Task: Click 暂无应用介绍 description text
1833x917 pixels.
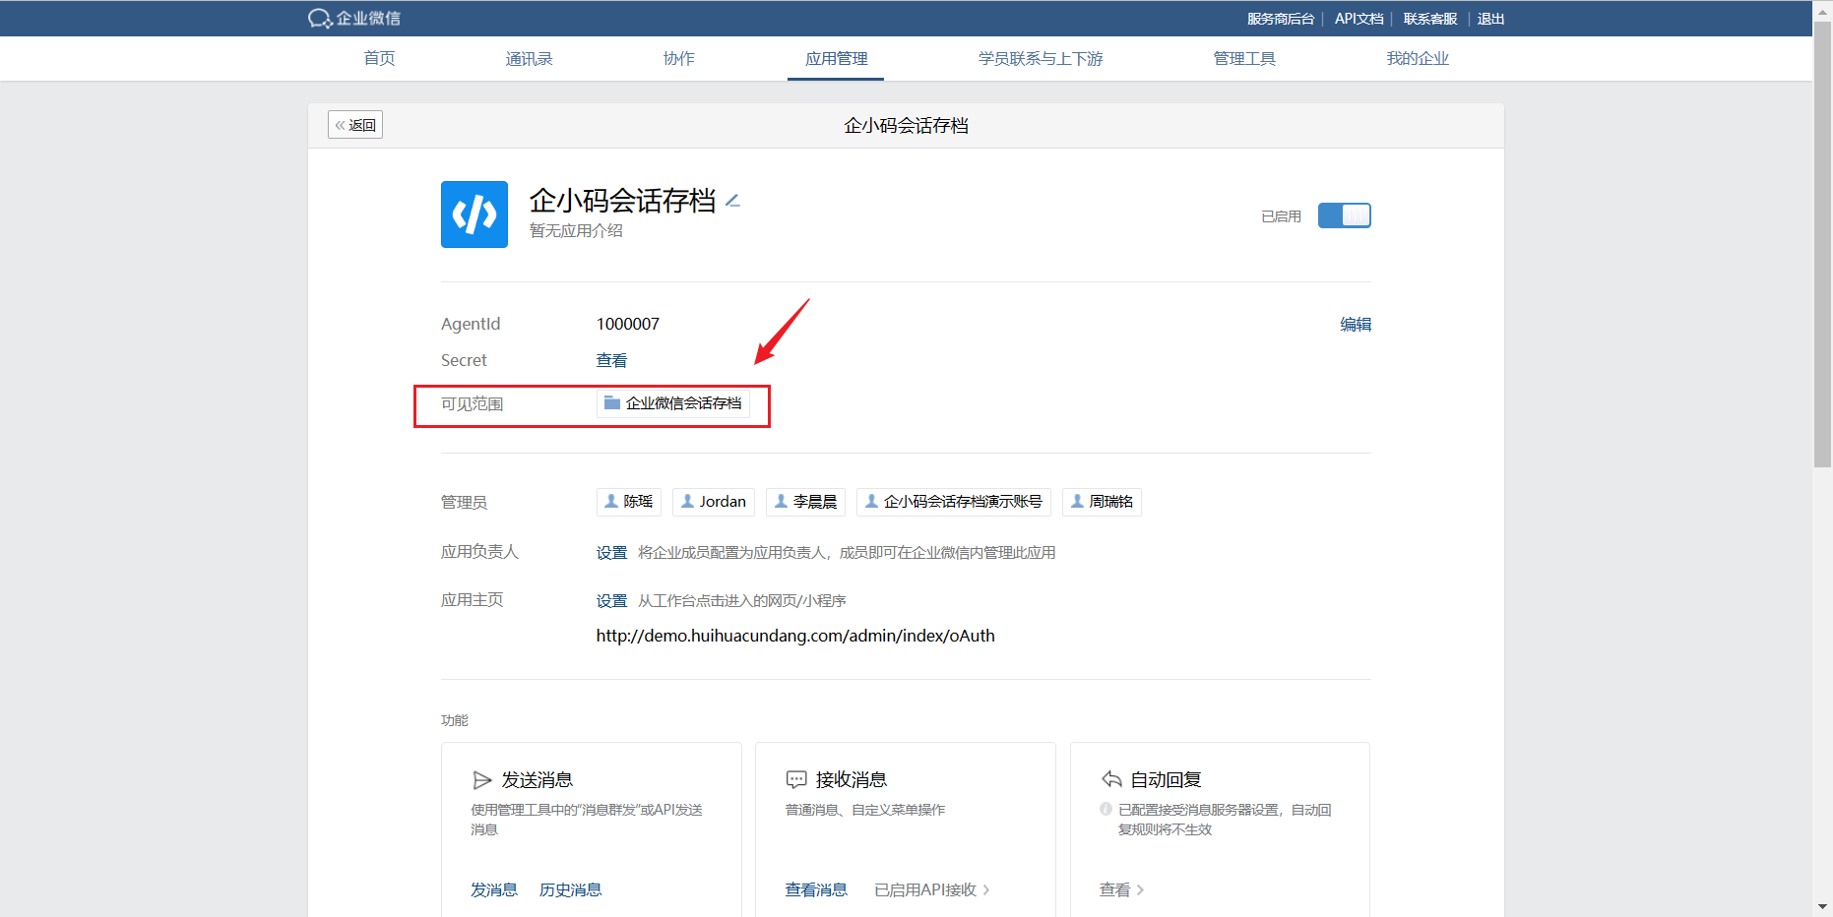Action: pyautogui.click(x=576, y=230)
